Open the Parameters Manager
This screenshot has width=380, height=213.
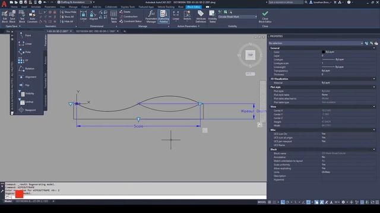[x=151, y=17]
